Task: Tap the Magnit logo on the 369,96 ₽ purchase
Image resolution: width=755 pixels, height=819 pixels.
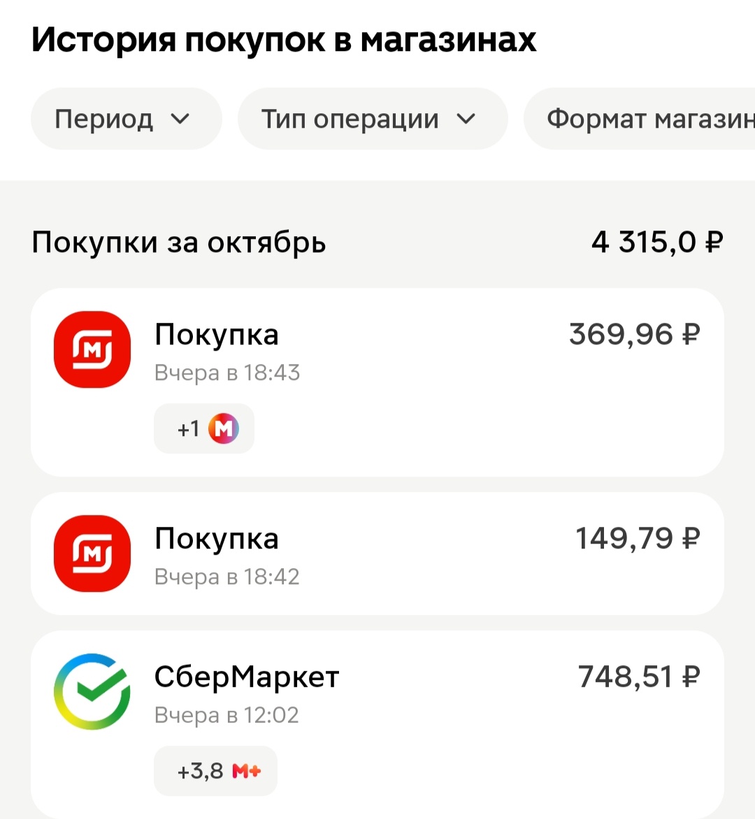Action: pos(92,349)
